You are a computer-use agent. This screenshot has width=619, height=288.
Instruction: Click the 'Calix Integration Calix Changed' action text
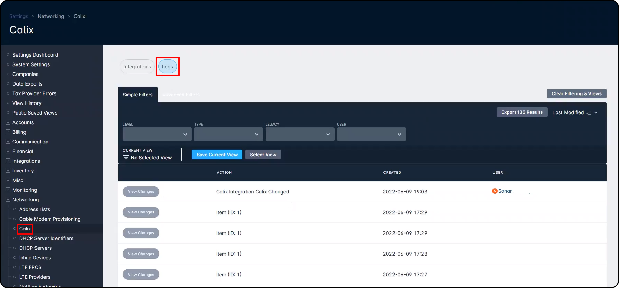click(252, 192)
